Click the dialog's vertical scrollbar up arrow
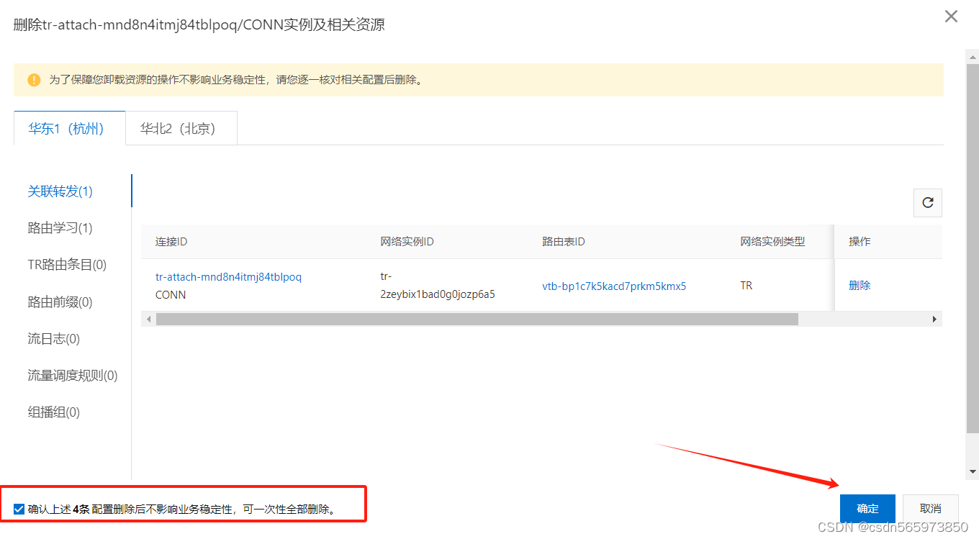The height and width of the screenshot is (539, 979). coord(973,56)
